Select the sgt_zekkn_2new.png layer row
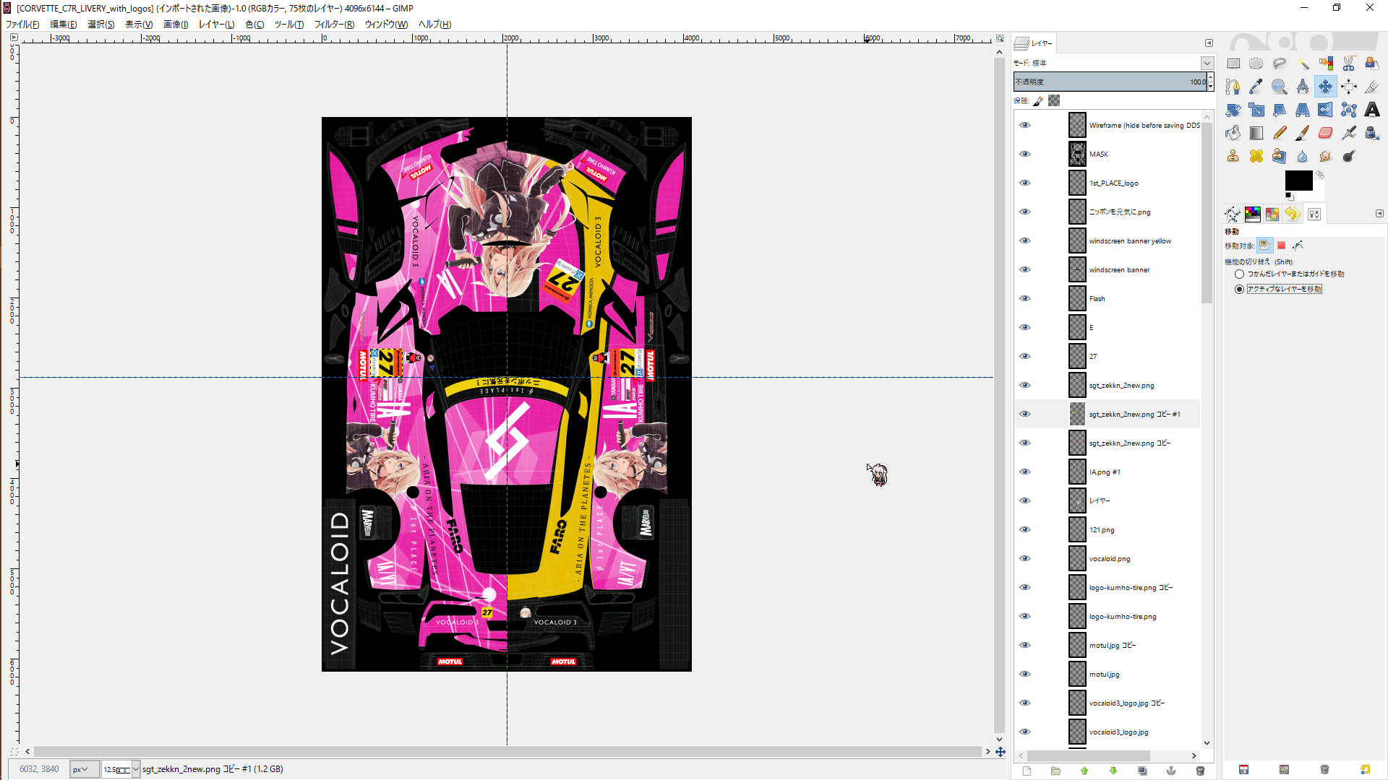Viewport: 1388px width, 780px height. pos(1108,385)
